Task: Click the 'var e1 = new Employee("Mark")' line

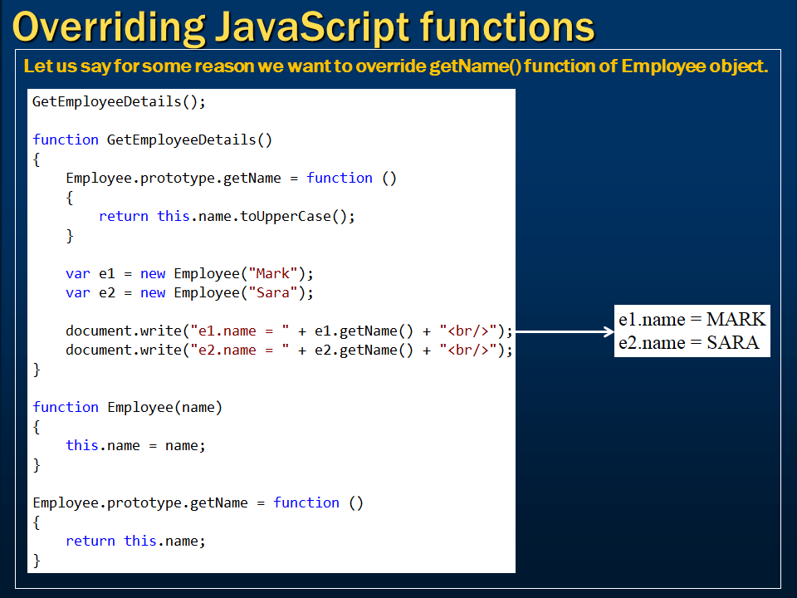Action: (x=189, y=273)
